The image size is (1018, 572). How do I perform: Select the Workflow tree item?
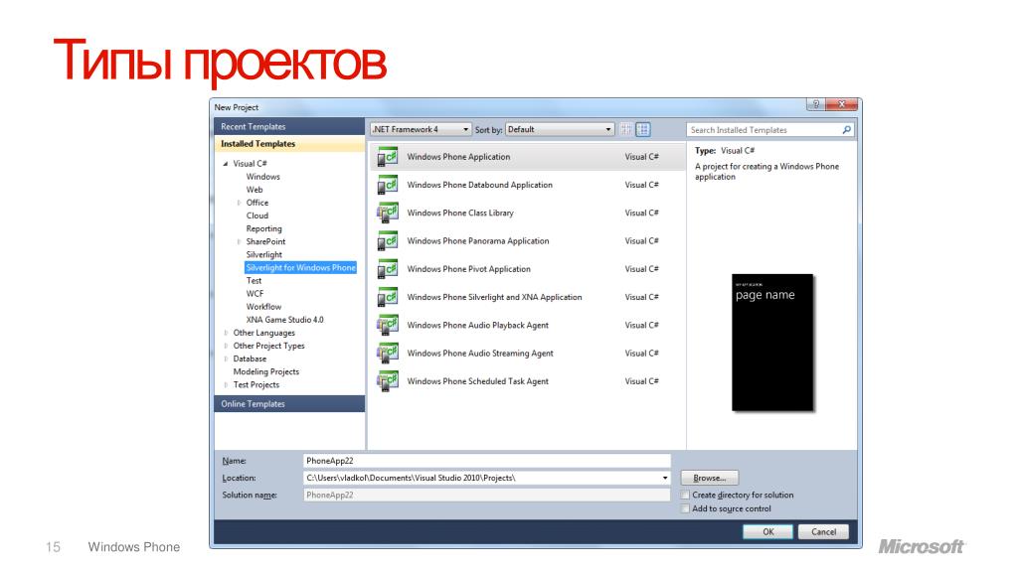click(263, 306)
